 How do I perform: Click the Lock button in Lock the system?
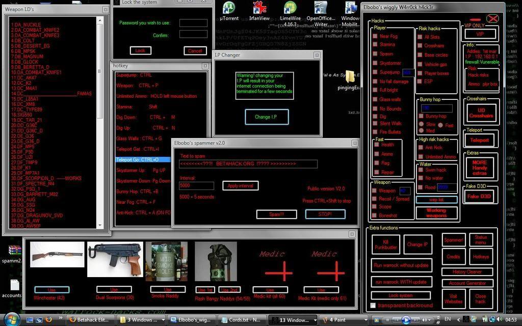pos(141,50)
